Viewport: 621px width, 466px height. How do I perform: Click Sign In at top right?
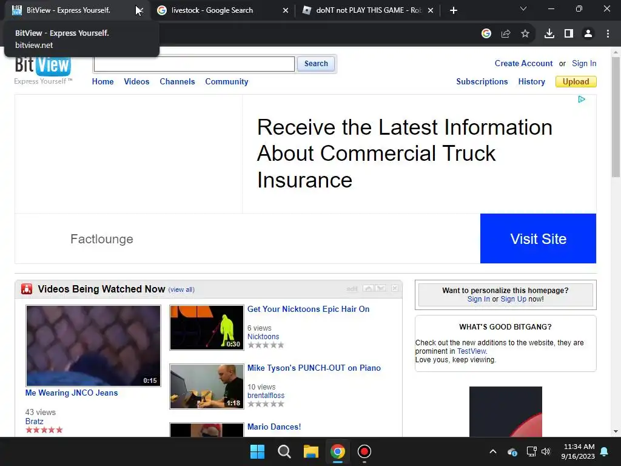pos(584,63)
